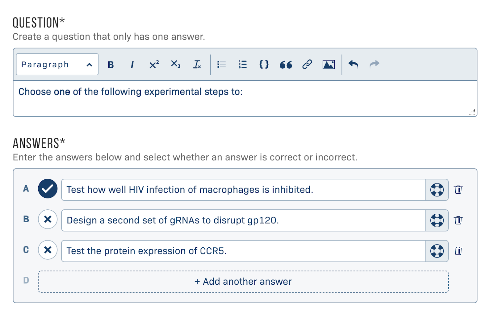This screenshot has height=319, width=494.
Task: Apply italic formatting
Action: (x=132, y=65)
